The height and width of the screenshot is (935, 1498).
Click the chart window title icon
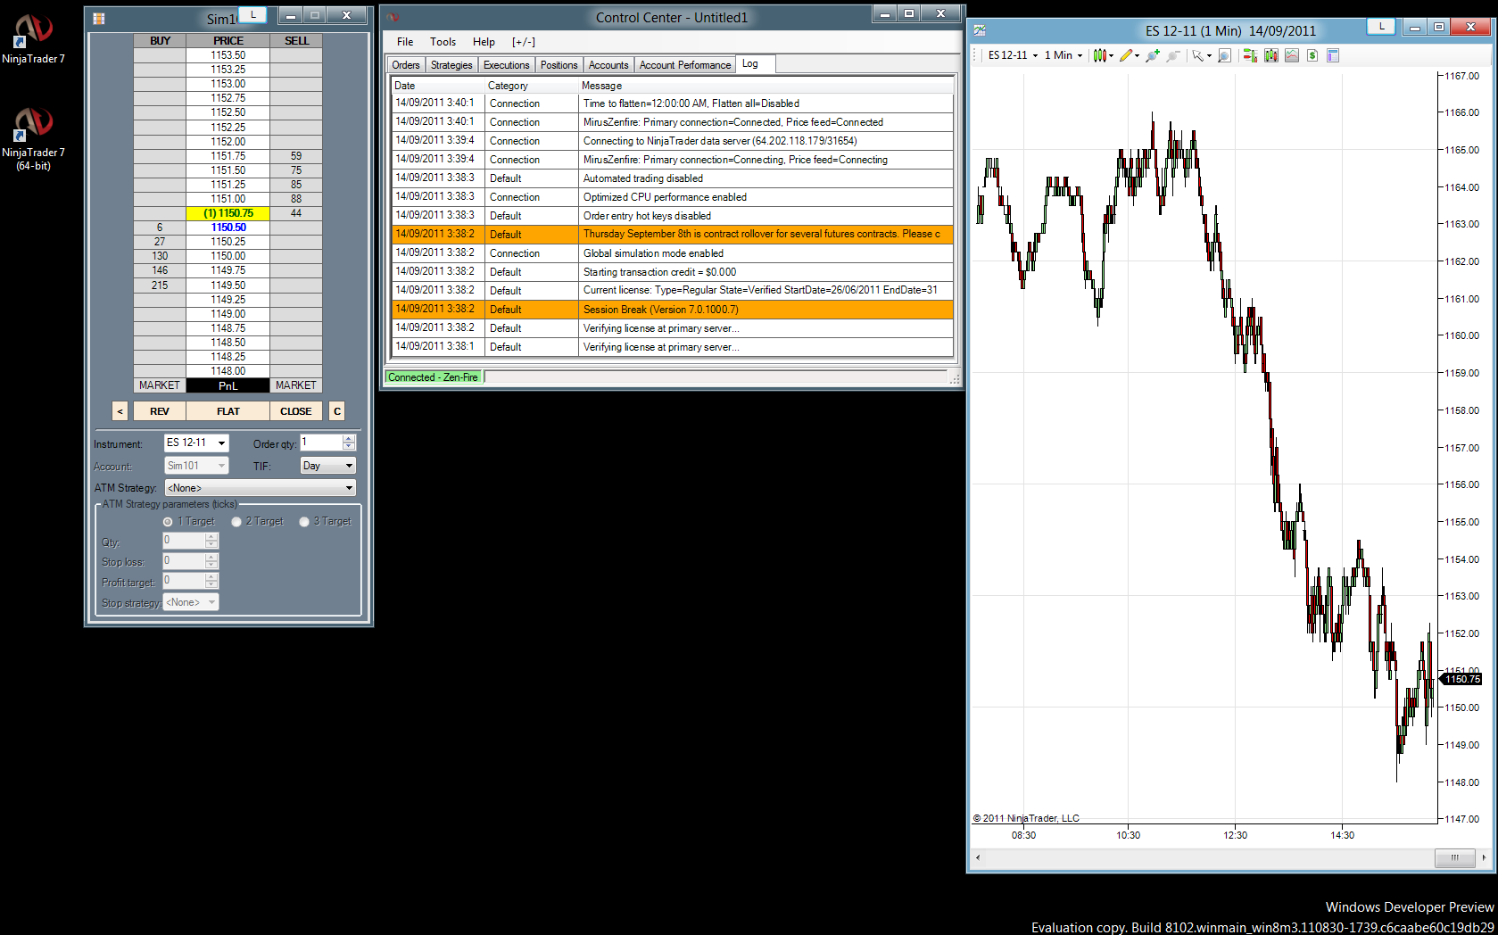980,30
